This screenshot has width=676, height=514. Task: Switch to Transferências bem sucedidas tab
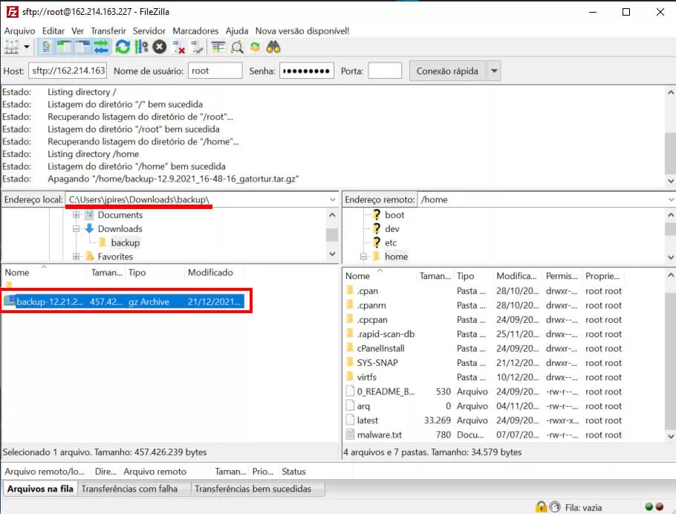(257, 489)
